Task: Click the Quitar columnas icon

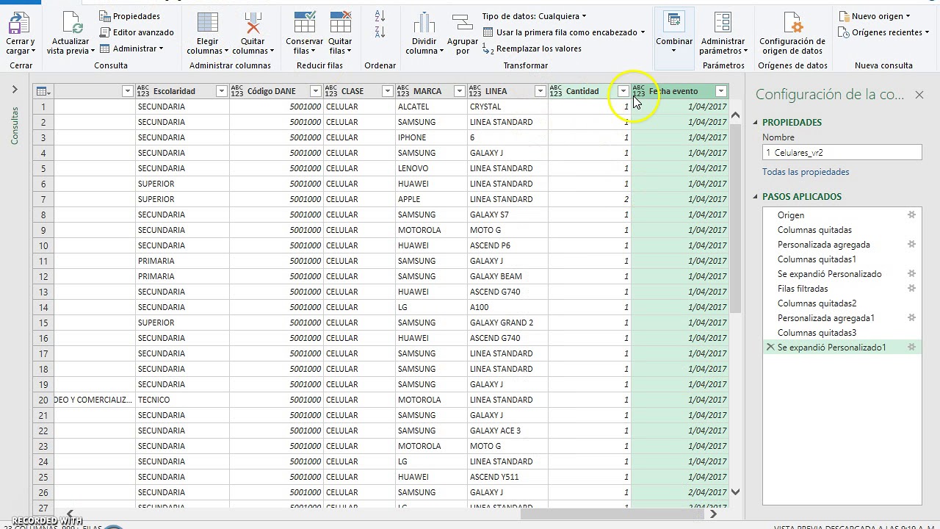Action: 253,23
